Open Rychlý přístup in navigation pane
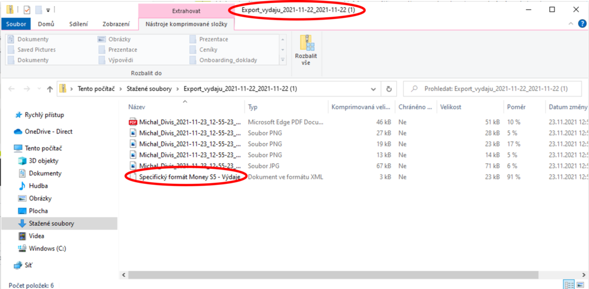Image resolution: width=589 pixels, height=289 pixels. tap(44, 115)
